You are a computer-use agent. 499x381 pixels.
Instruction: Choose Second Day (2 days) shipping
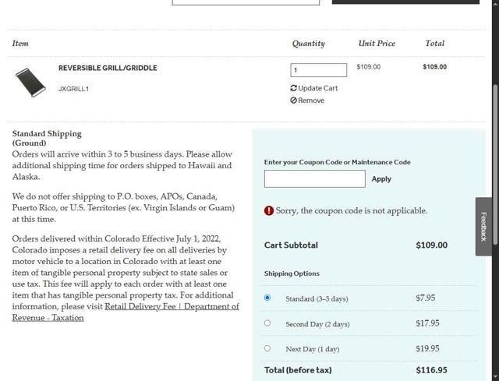[267, 323]
